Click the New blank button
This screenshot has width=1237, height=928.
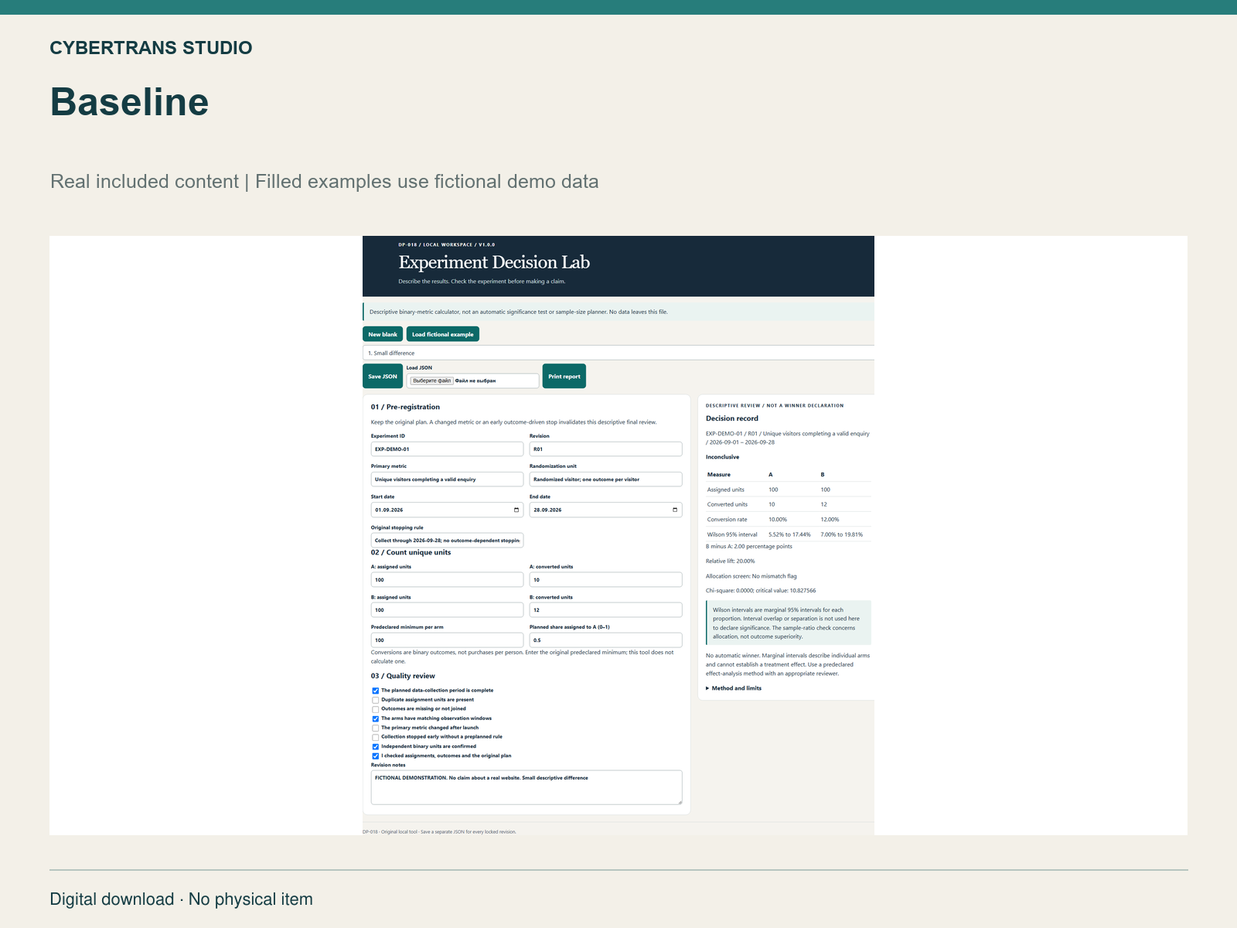click(x=383, y=334)
